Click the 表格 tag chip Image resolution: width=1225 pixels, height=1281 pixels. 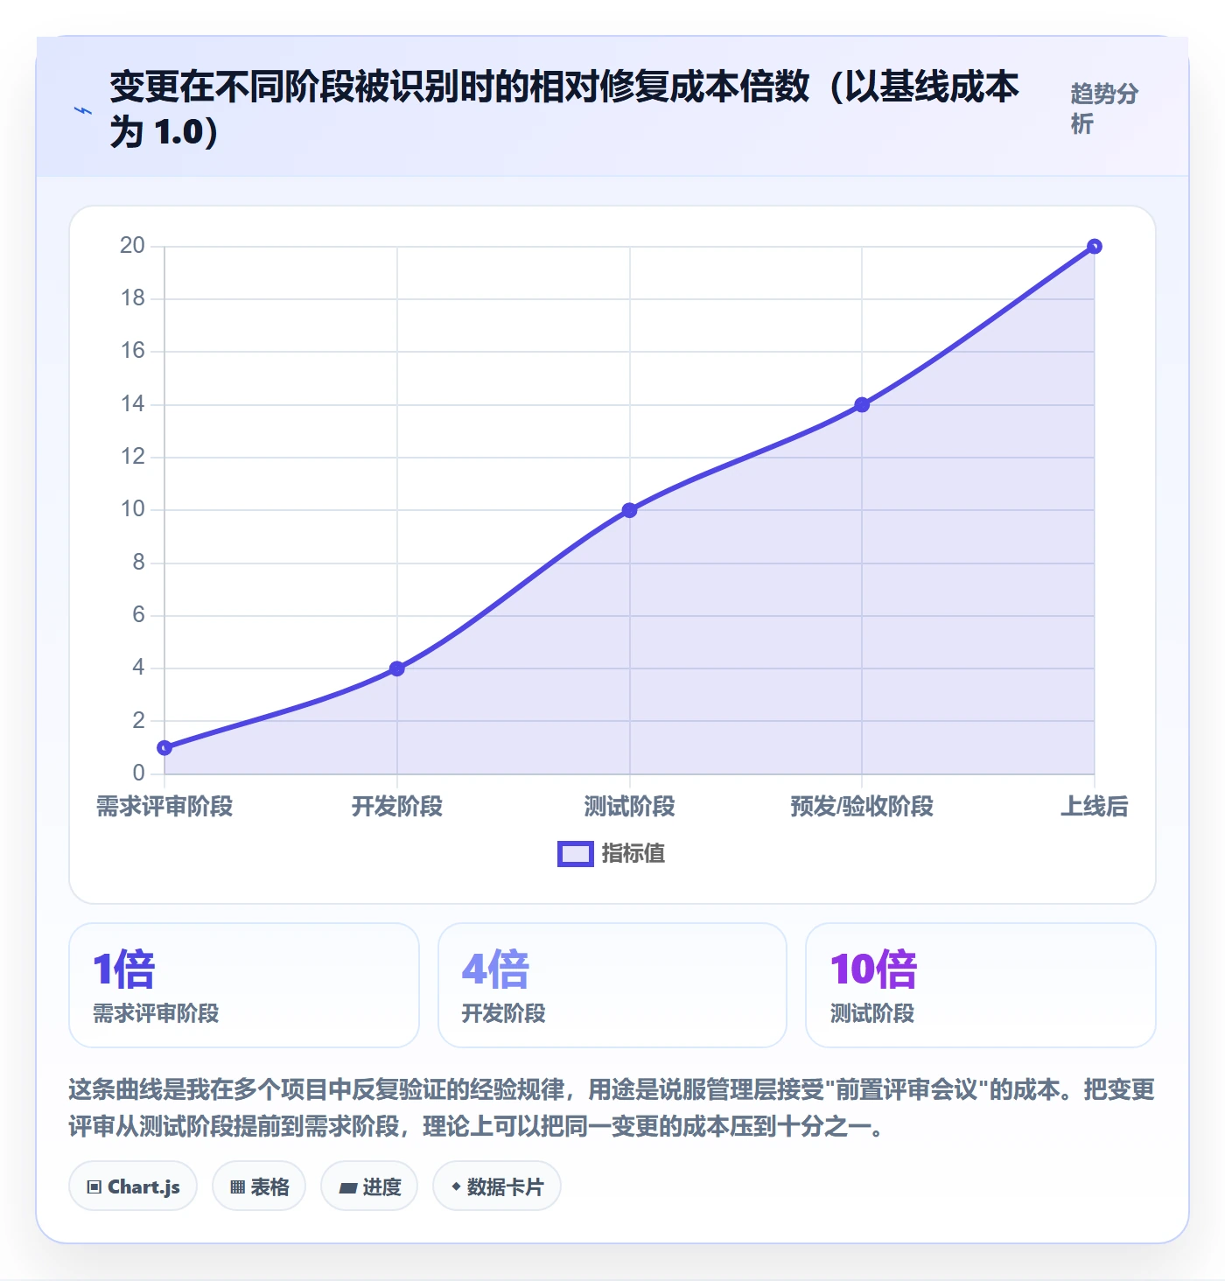pos(259,1186)
